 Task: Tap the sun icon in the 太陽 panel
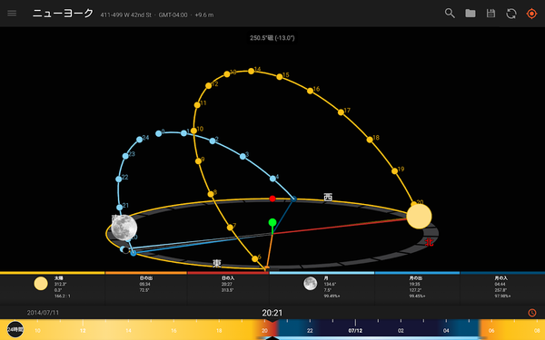pos(41,284)
